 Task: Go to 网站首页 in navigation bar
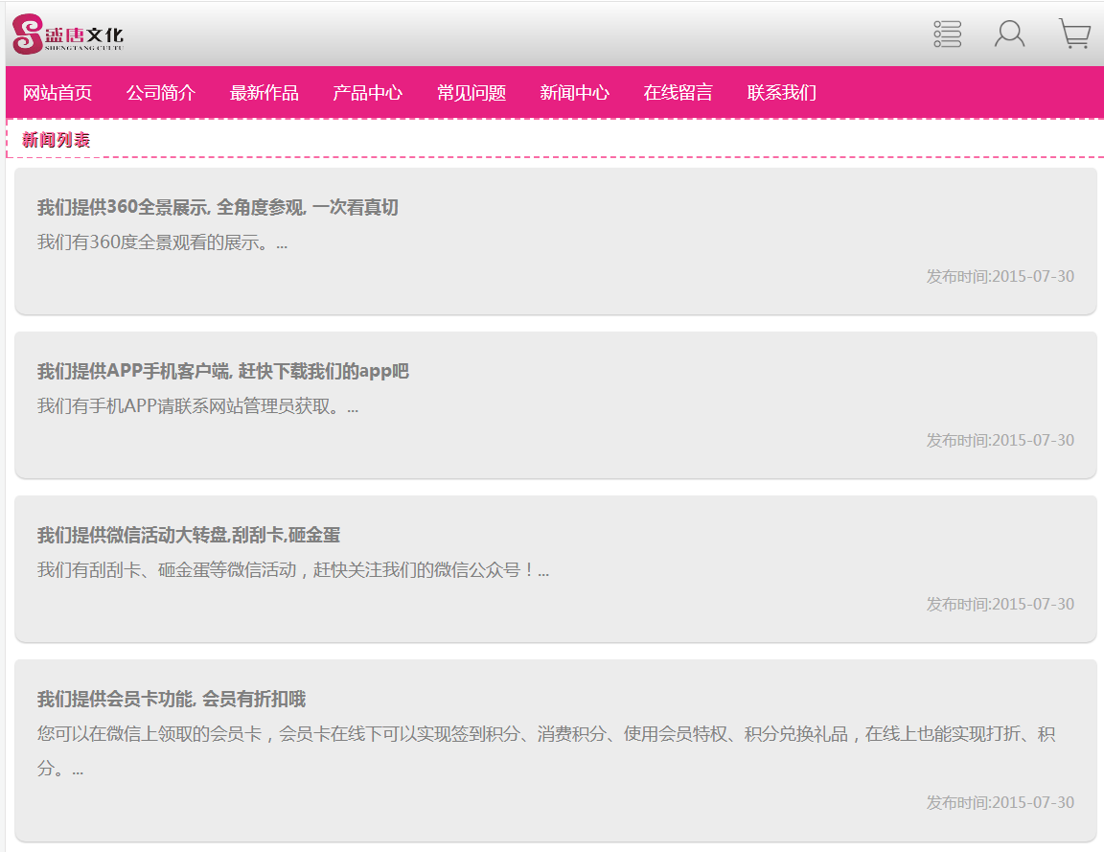point(57,93)
